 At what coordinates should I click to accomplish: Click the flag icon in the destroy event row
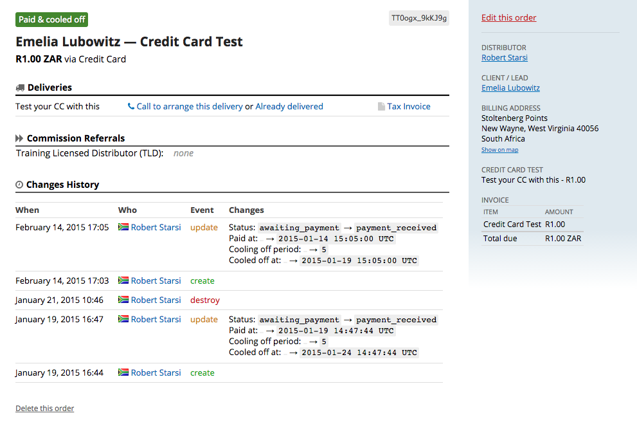[x=123, y=300]
